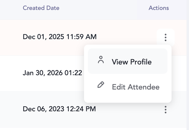Click the Actions column header

pos(159,8)
